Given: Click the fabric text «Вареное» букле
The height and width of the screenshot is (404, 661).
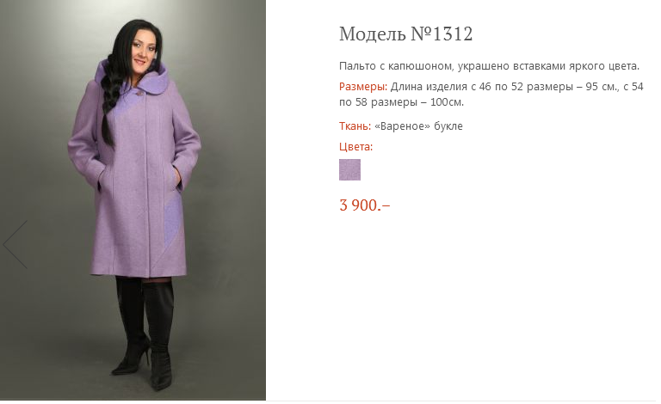Looking at the screenshot, I should click(418, 126).
